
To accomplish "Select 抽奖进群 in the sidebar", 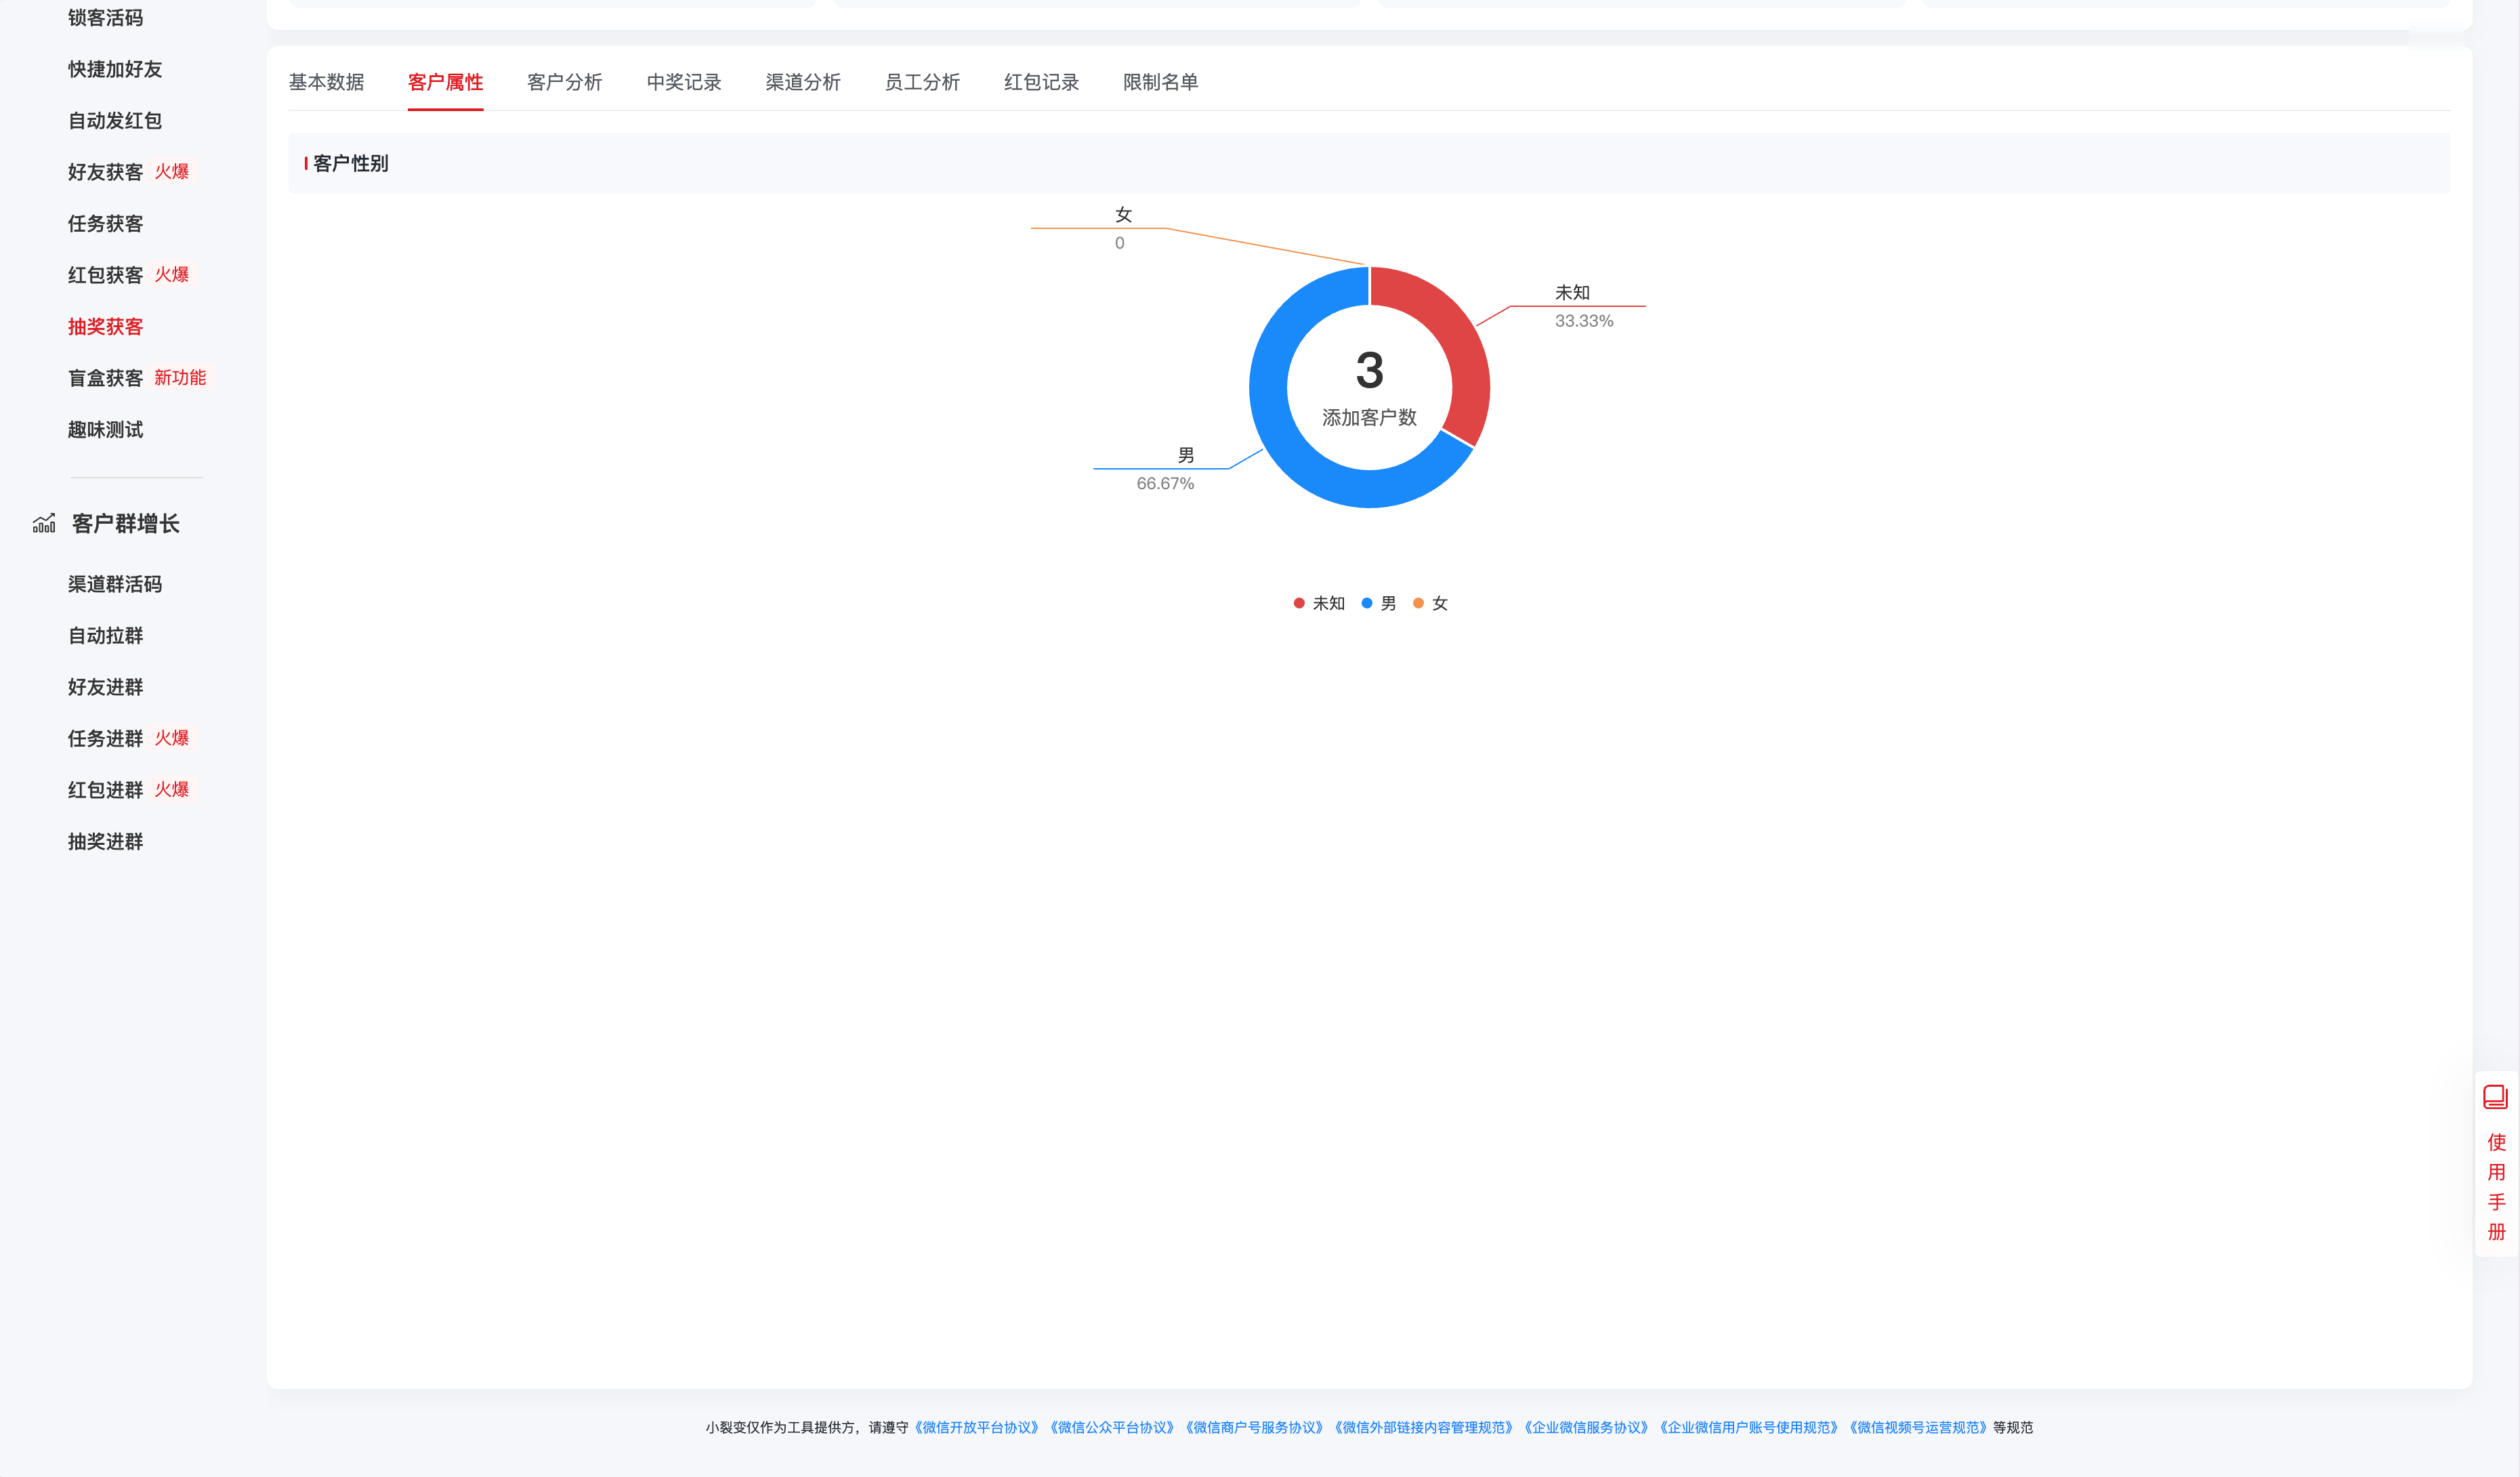I will coord(105,841).
